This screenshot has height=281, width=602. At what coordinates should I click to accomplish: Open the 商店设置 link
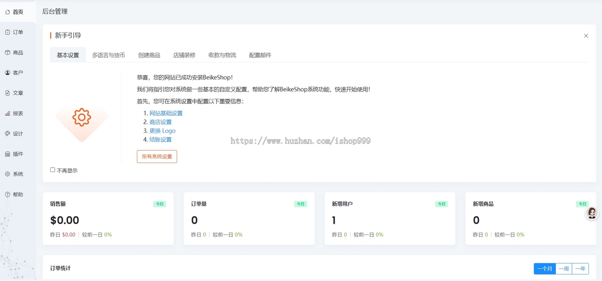pos(161,122)
